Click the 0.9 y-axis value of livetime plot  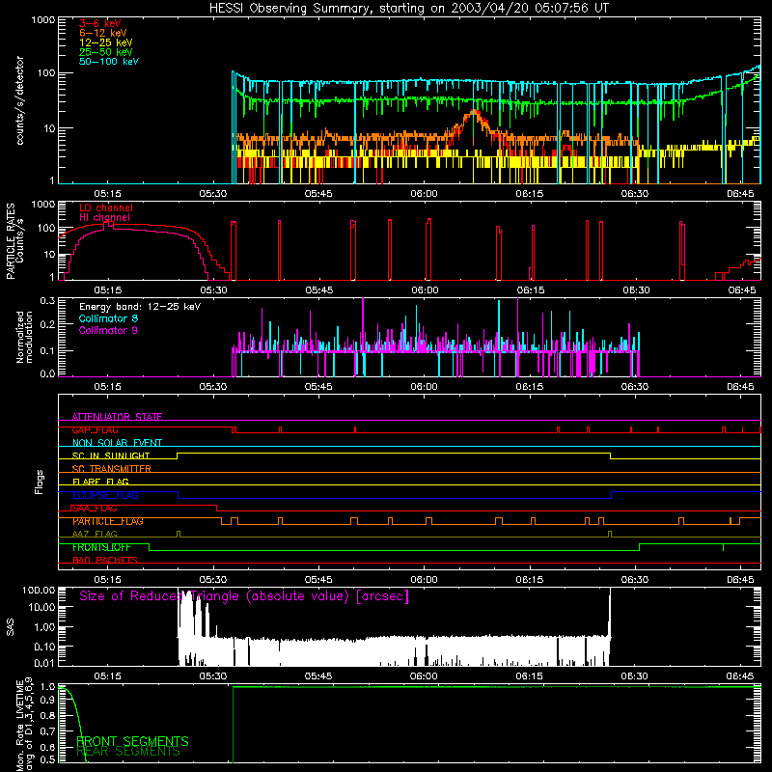coord(47,701)
